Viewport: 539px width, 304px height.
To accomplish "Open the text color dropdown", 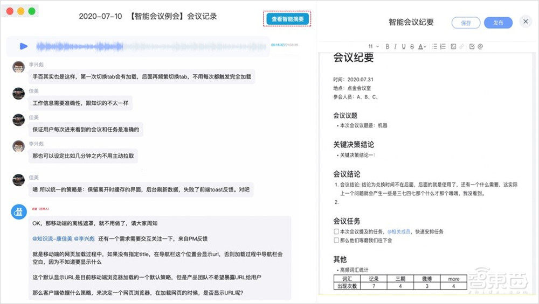I will 422,46.
